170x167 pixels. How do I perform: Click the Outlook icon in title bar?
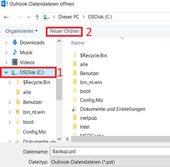(x=5, y=4)
